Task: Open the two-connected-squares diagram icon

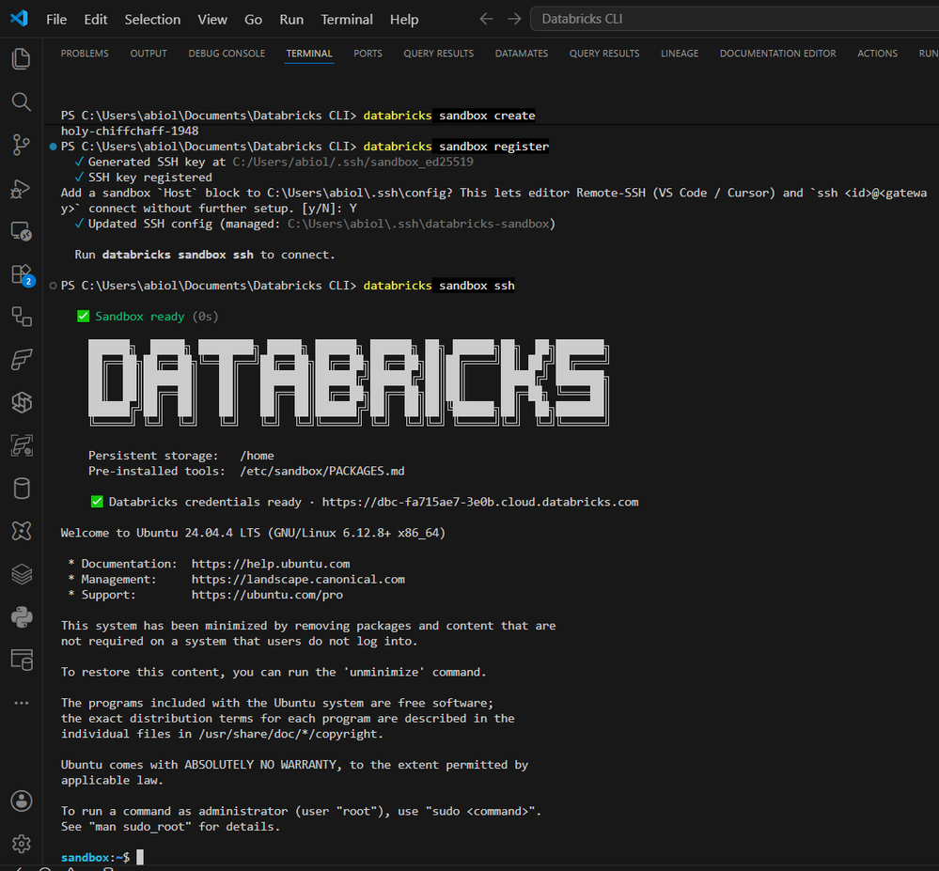Action: (21, 317)
